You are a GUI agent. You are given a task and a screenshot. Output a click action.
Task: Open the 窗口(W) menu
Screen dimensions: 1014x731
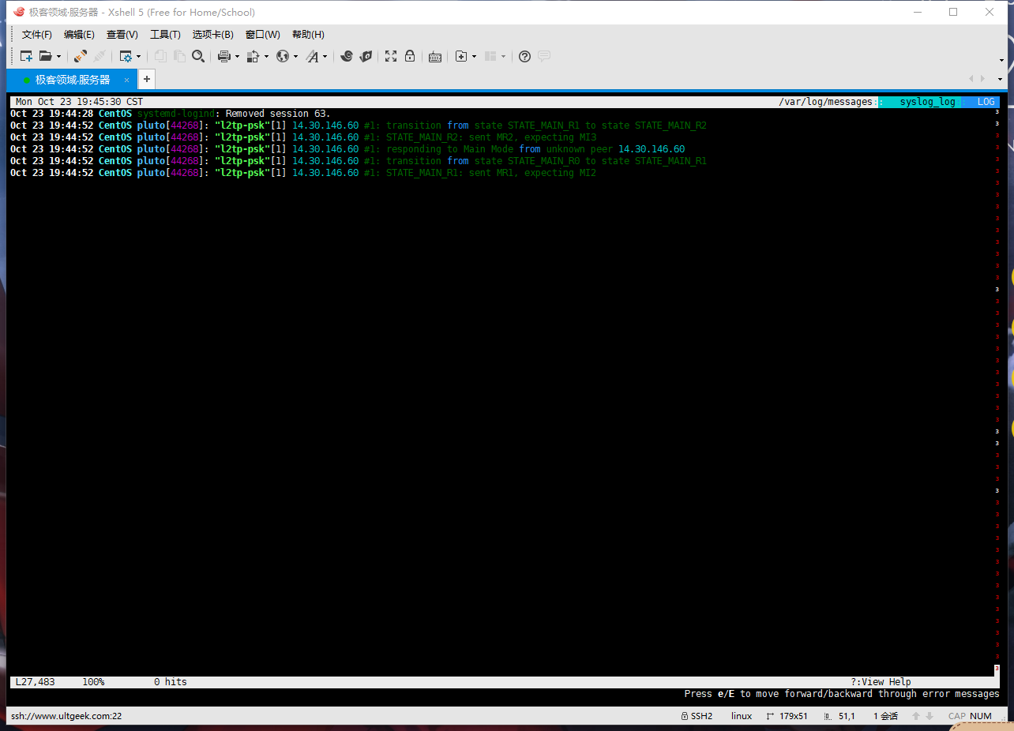click(262, 35)
